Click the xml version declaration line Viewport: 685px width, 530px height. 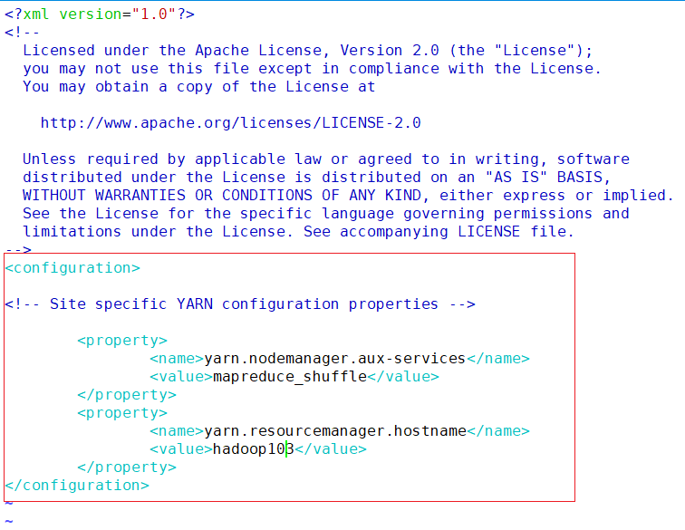pos(99,14)
